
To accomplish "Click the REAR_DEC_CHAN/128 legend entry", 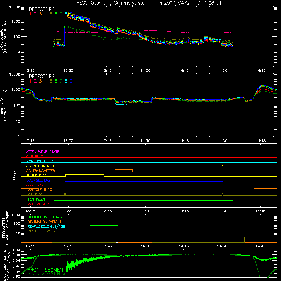I will coord(46,226).
